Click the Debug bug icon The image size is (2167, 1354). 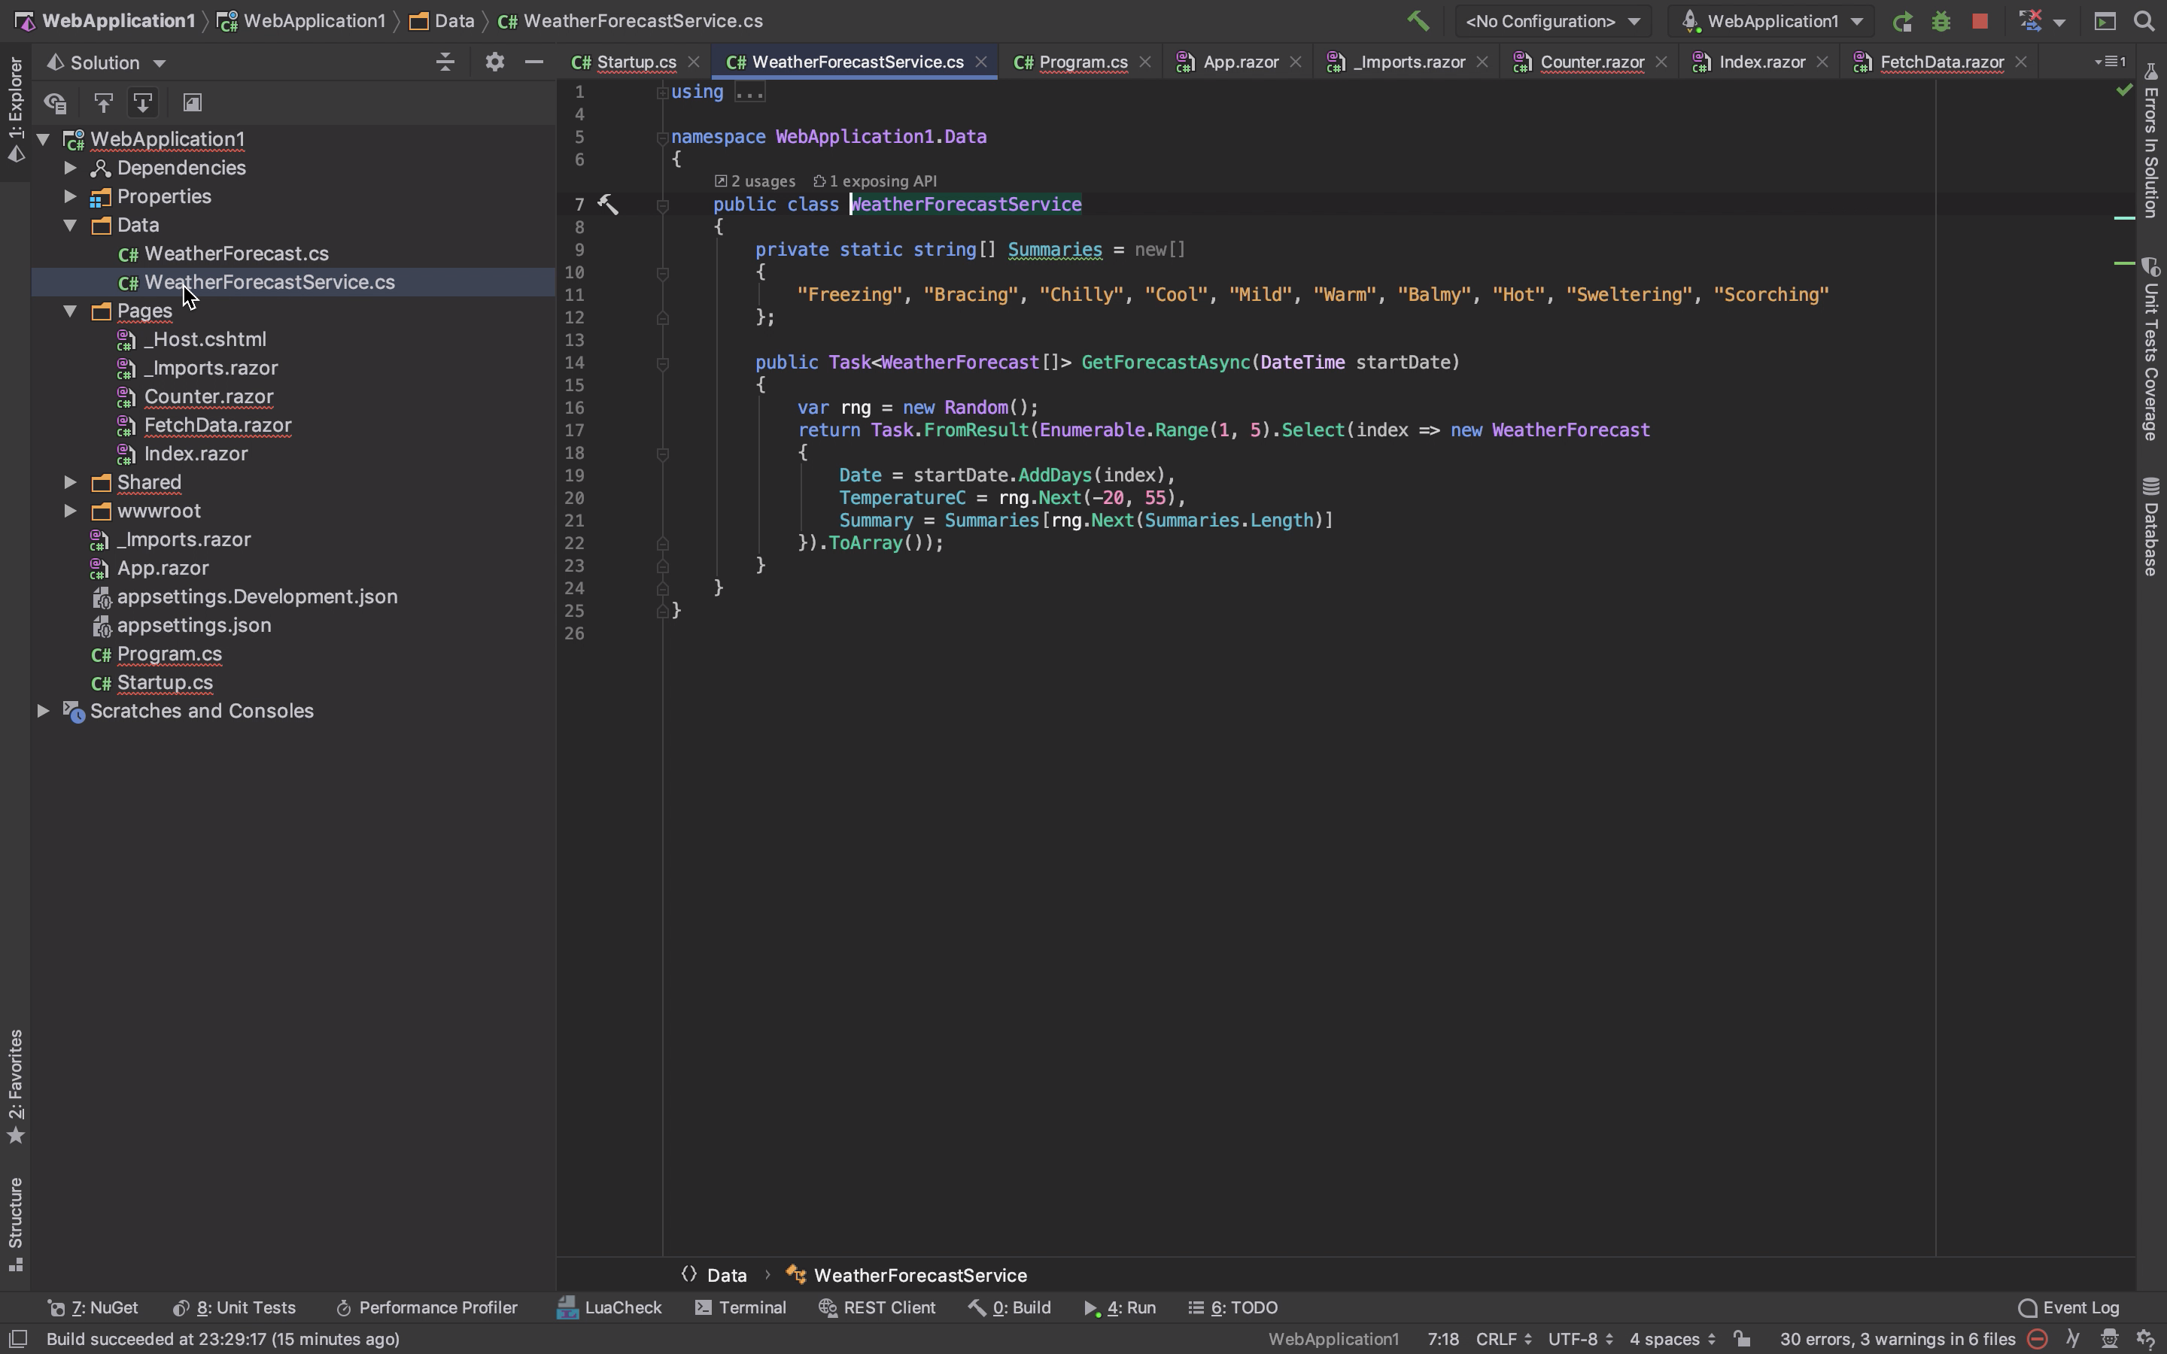pyautogui.click(x=1941, y=20)
